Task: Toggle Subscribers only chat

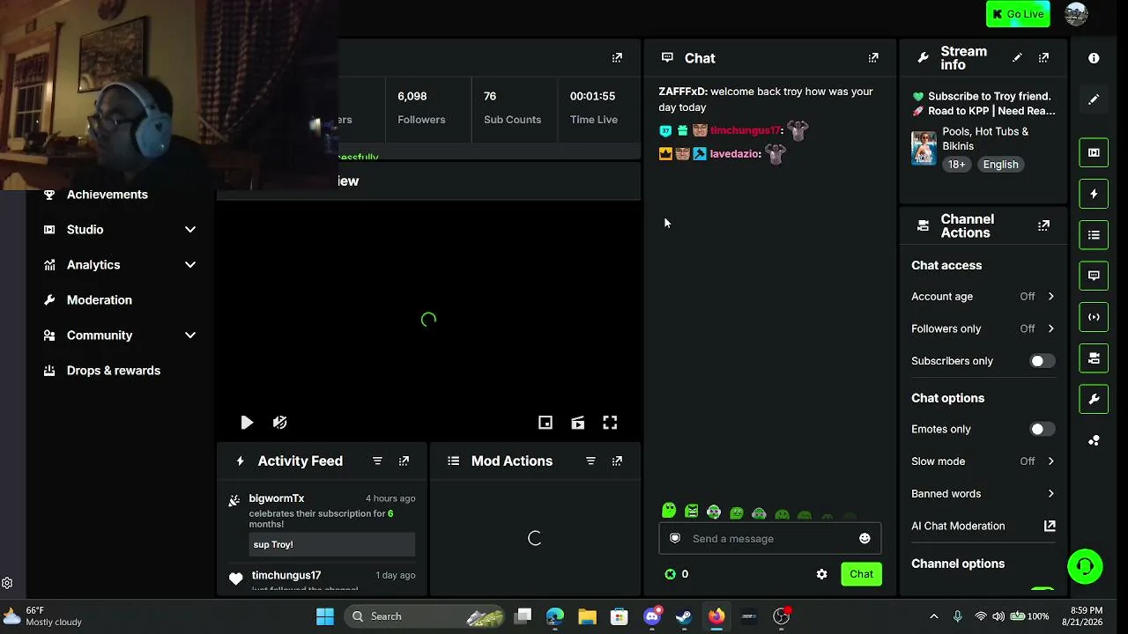Action: (1043, 361)
